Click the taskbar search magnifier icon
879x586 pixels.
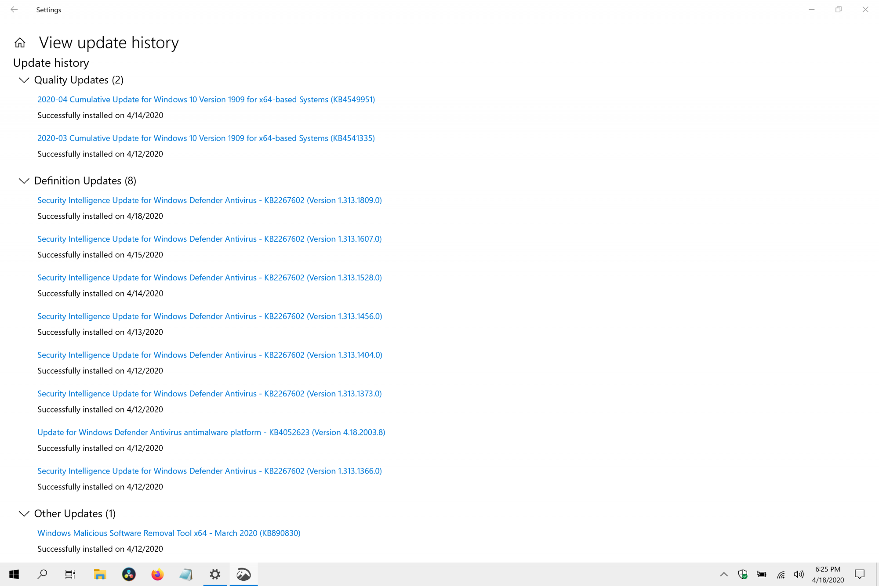(42, 574)
